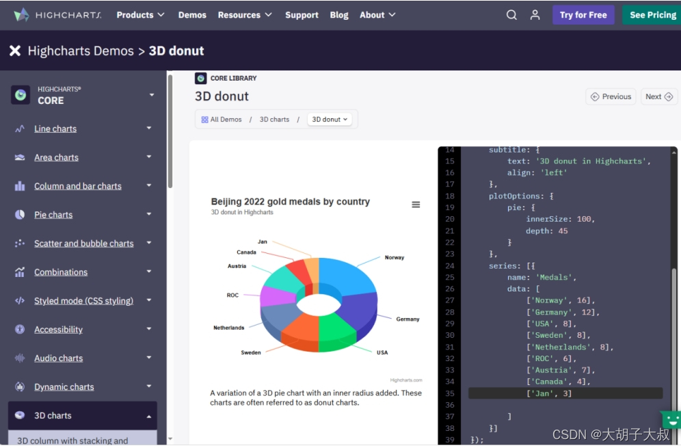Image resolution: width=681 pixels, height=448 pixels.
Task: Click the 3D charts breadcrumb link
Action: click(274, 120)
